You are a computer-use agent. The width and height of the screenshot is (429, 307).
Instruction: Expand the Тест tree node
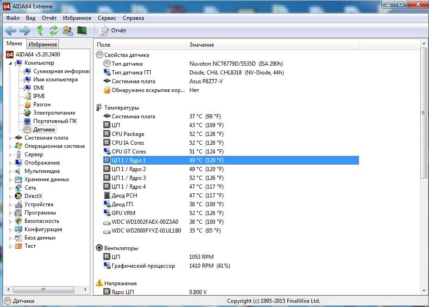10,246
